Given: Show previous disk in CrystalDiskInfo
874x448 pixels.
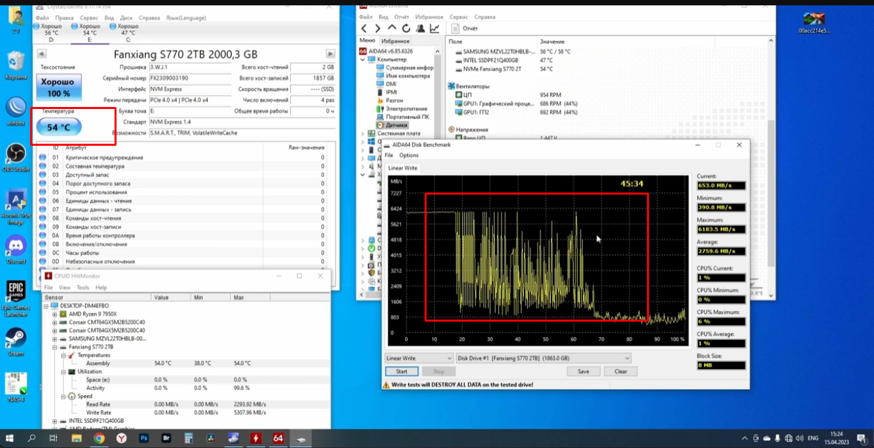Looking at the screenshot, I should [x=42, y=53].
